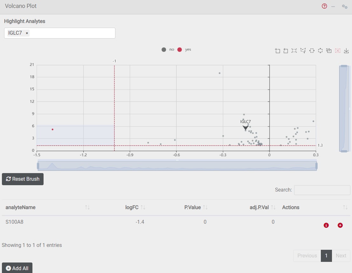Open Volcano Plot settings gears
Screen dimensions: 352x273
344,6
